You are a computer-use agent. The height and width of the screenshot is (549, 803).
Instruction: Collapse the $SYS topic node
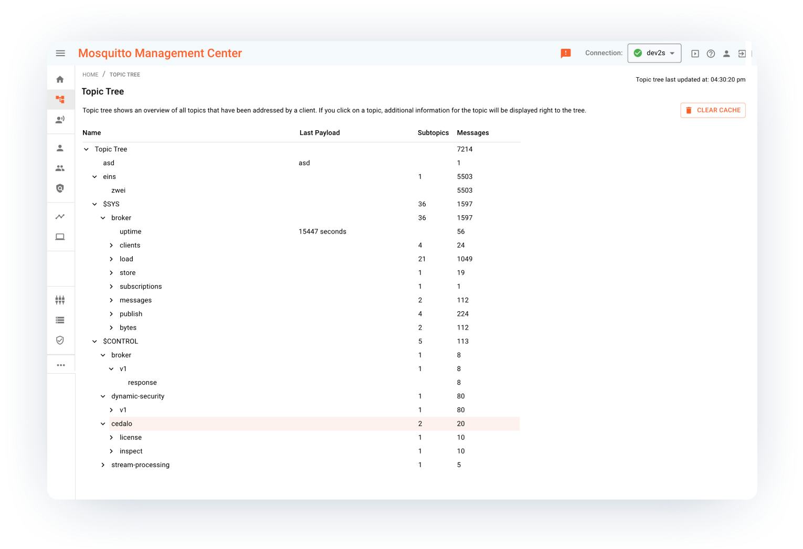[x=94, y=204]
